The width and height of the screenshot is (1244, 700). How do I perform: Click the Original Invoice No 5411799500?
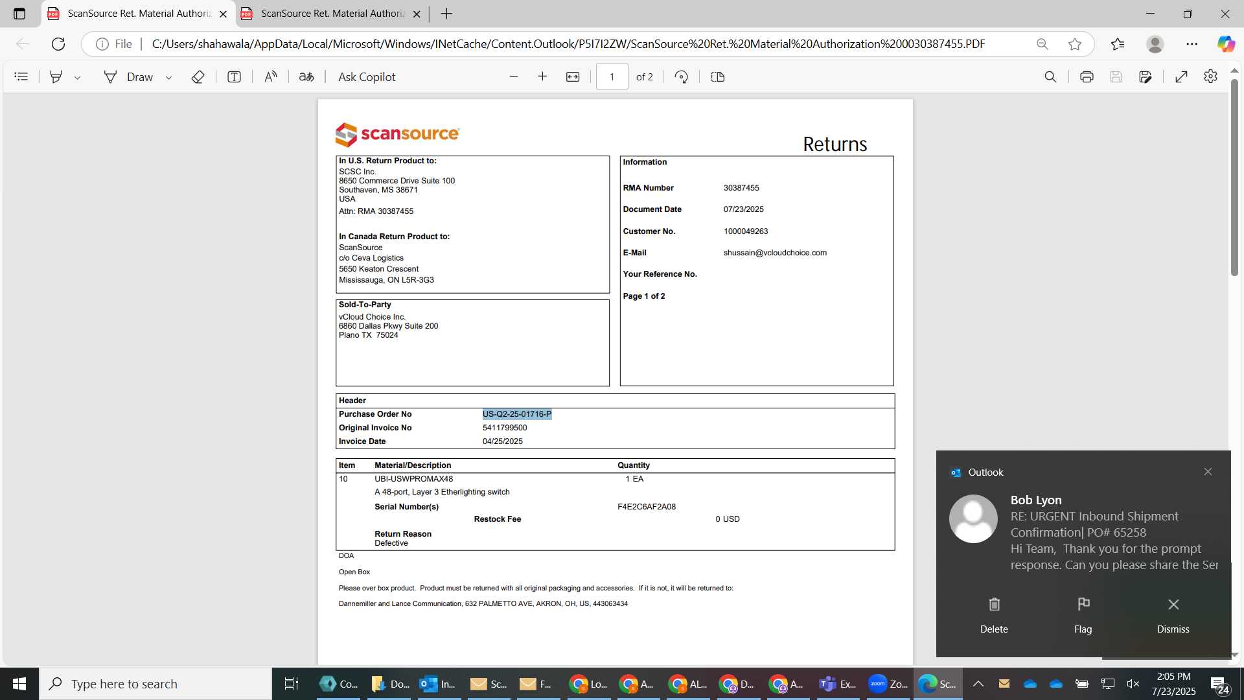pos(505,428)
